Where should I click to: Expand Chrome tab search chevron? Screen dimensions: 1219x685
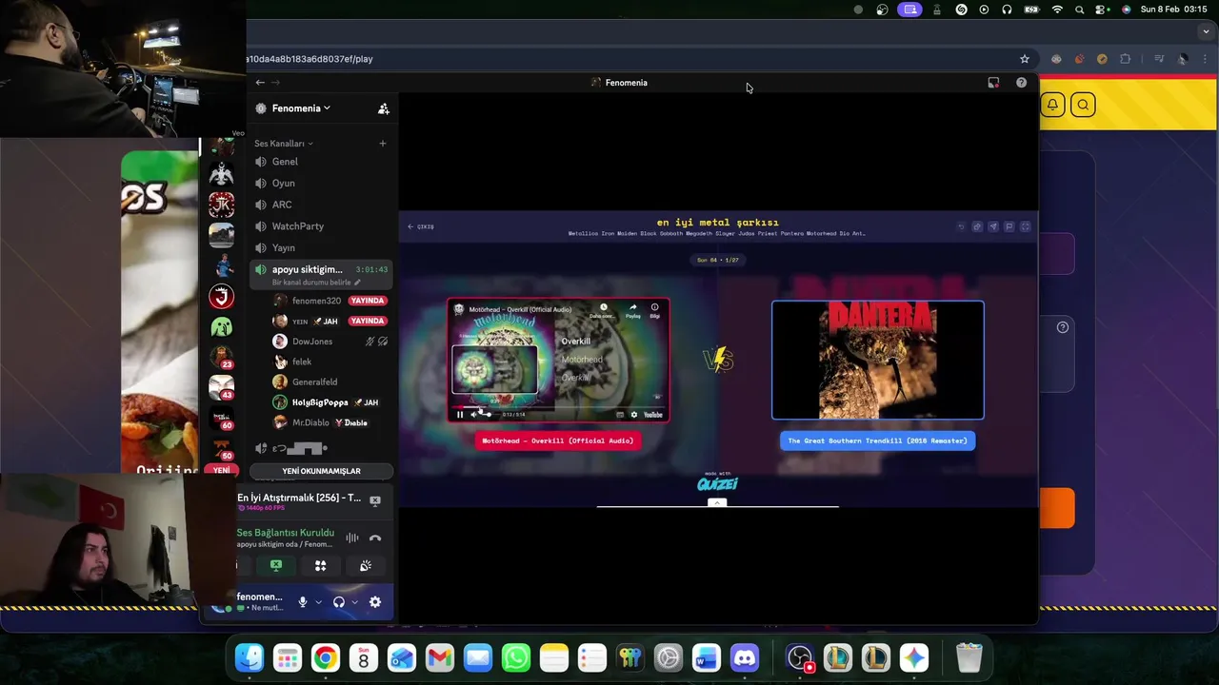[x=1204, y=33]
